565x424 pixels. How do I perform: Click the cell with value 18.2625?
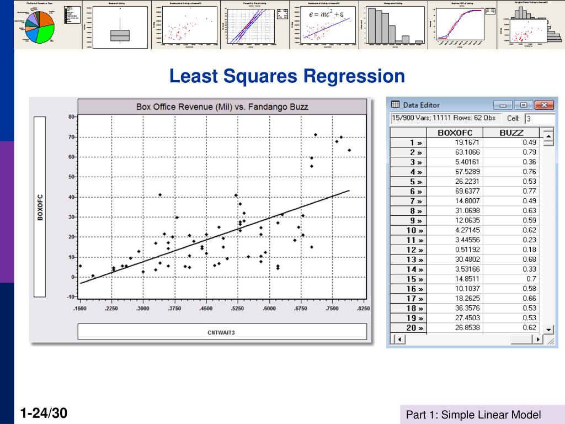point(455,298)
